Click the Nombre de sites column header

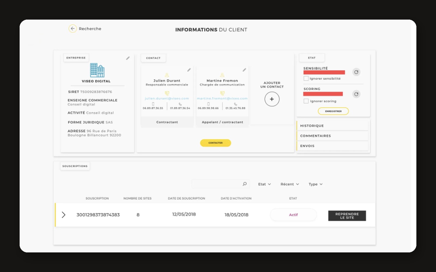pyautogui.click(x=137, y=198)
